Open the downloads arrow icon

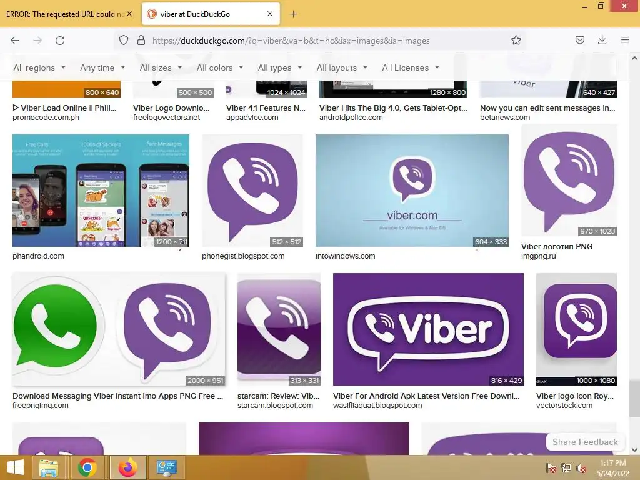602,40
